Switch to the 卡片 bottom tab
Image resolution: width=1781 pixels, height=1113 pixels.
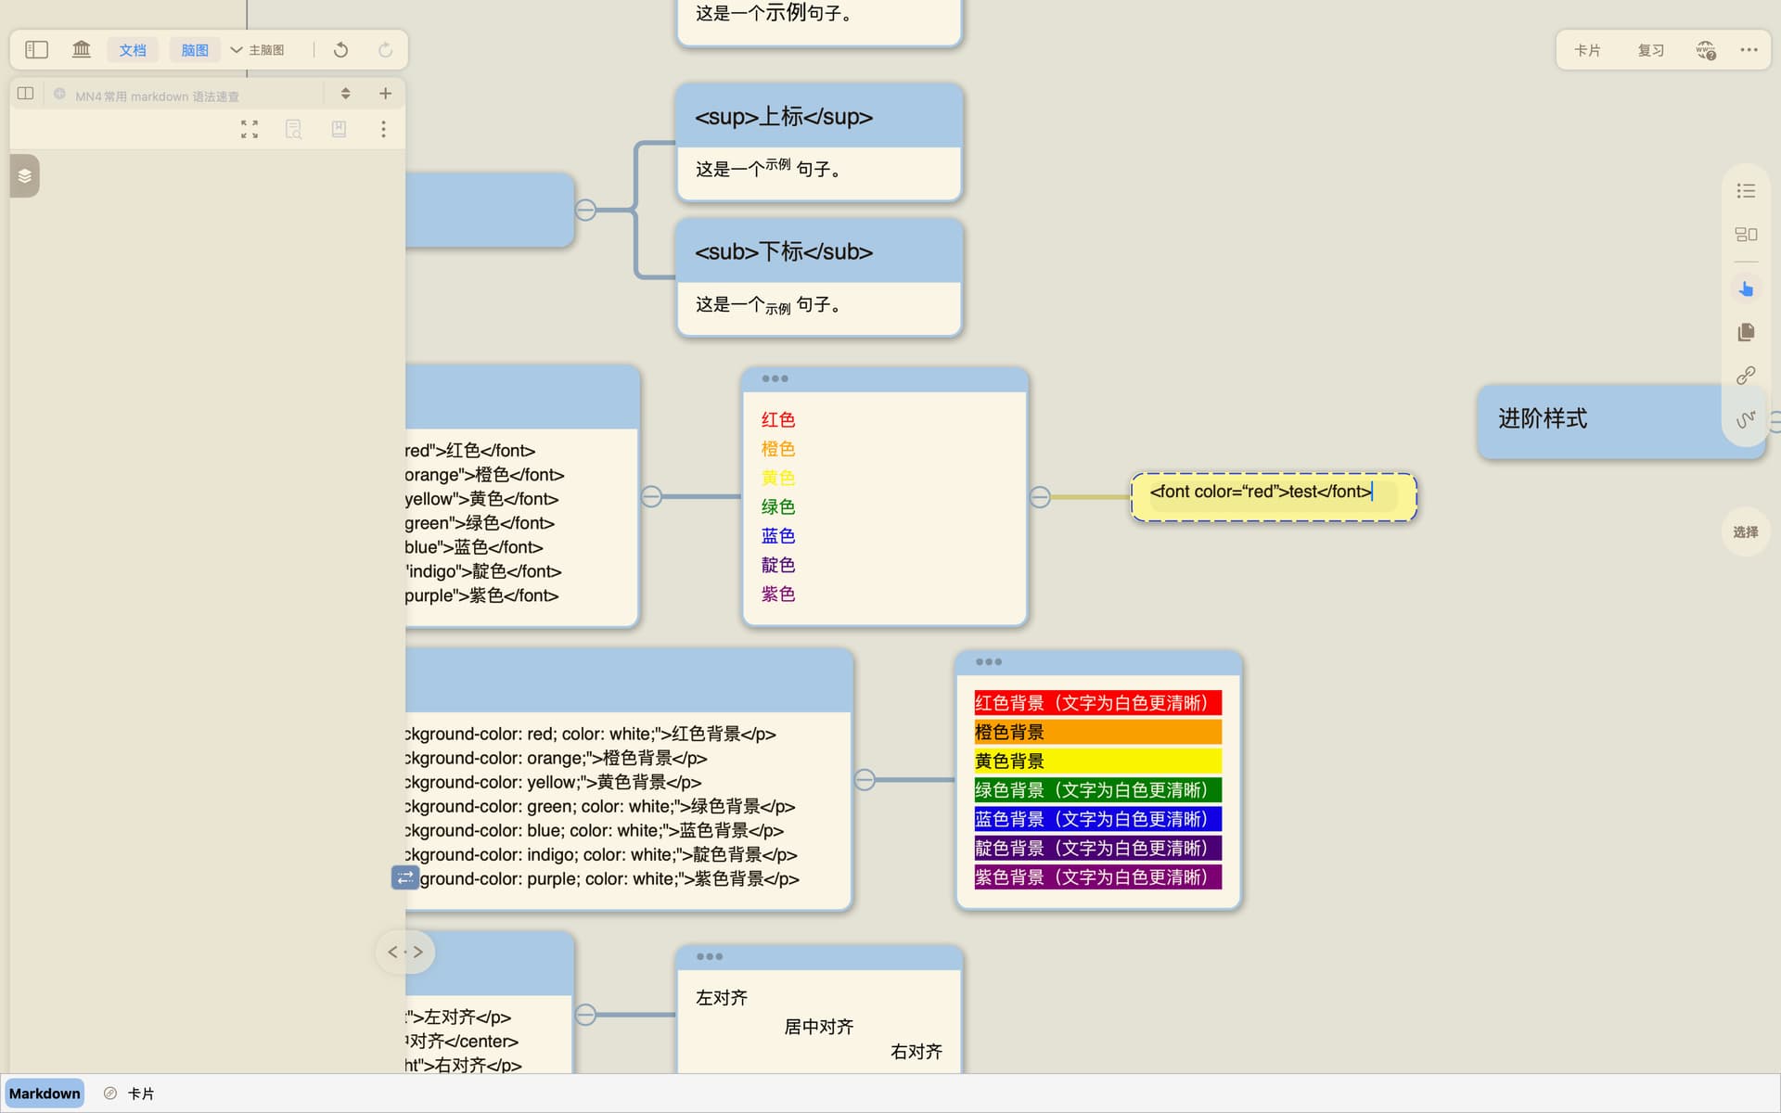[x=140, y=1094]
